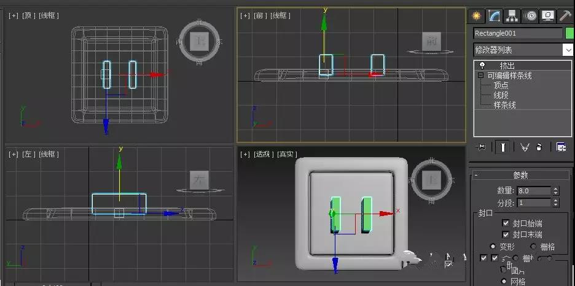Switch to the Modify panel tab
The height and width of the screenshot is (286, 575).
coord(494,16)
